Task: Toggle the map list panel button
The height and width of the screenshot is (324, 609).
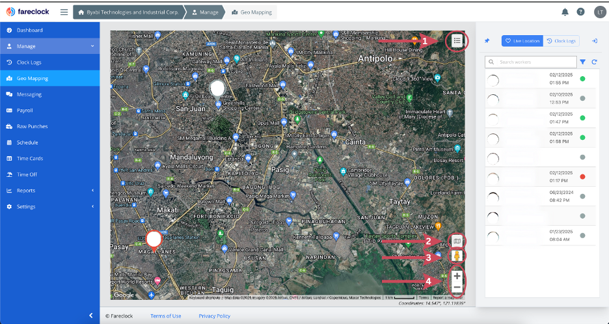Action: (457, 40)
